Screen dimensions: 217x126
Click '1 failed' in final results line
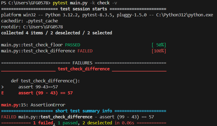point(43,123)
